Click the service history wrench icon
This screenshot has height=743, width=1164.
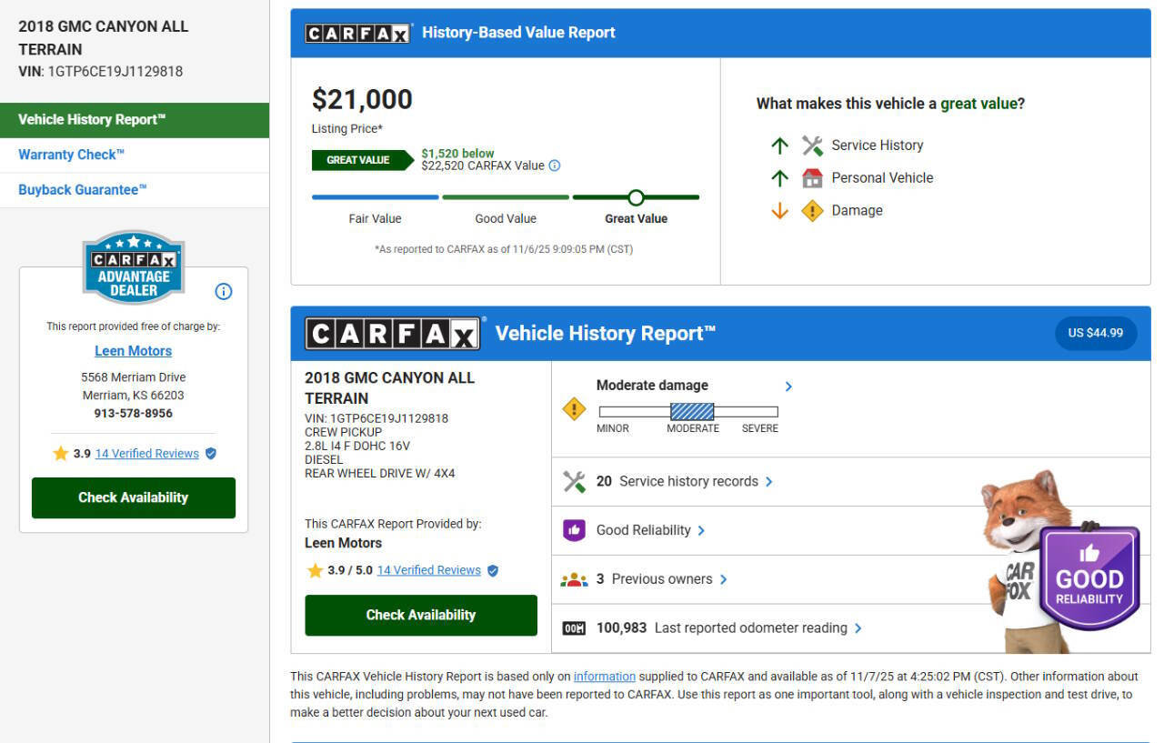pos(574,482)
